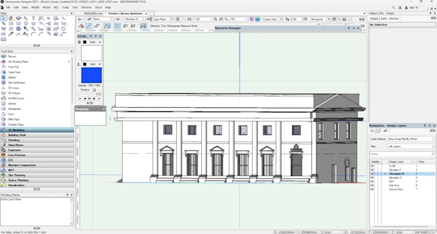This screenshot has width=437, height=234.
Task: Choose the Fillet Edge tool
Action: pos(13,120)
